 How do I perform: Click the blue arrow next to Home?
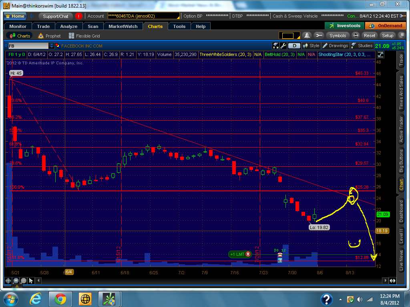(32, 16)
